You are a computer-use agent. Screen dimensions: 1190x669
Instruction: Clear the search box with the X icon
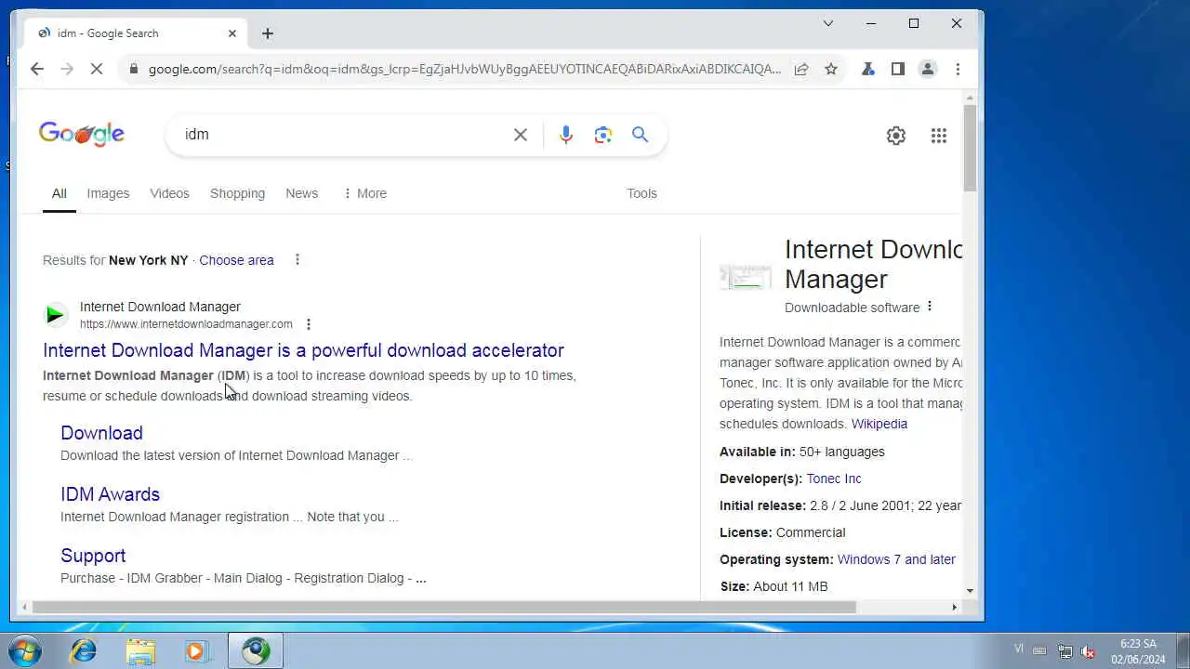(x=521, y=135)
